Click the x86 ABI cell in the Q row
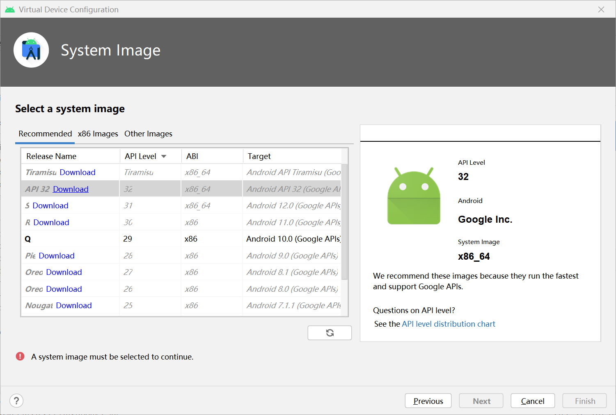Screen dimensions: 616x415 (x=212, y=239)
